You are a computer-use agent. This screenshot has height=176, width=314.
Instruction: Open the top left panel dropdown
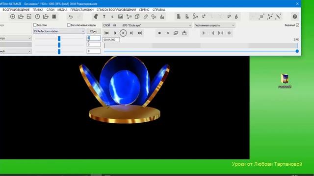pos(16,38)
